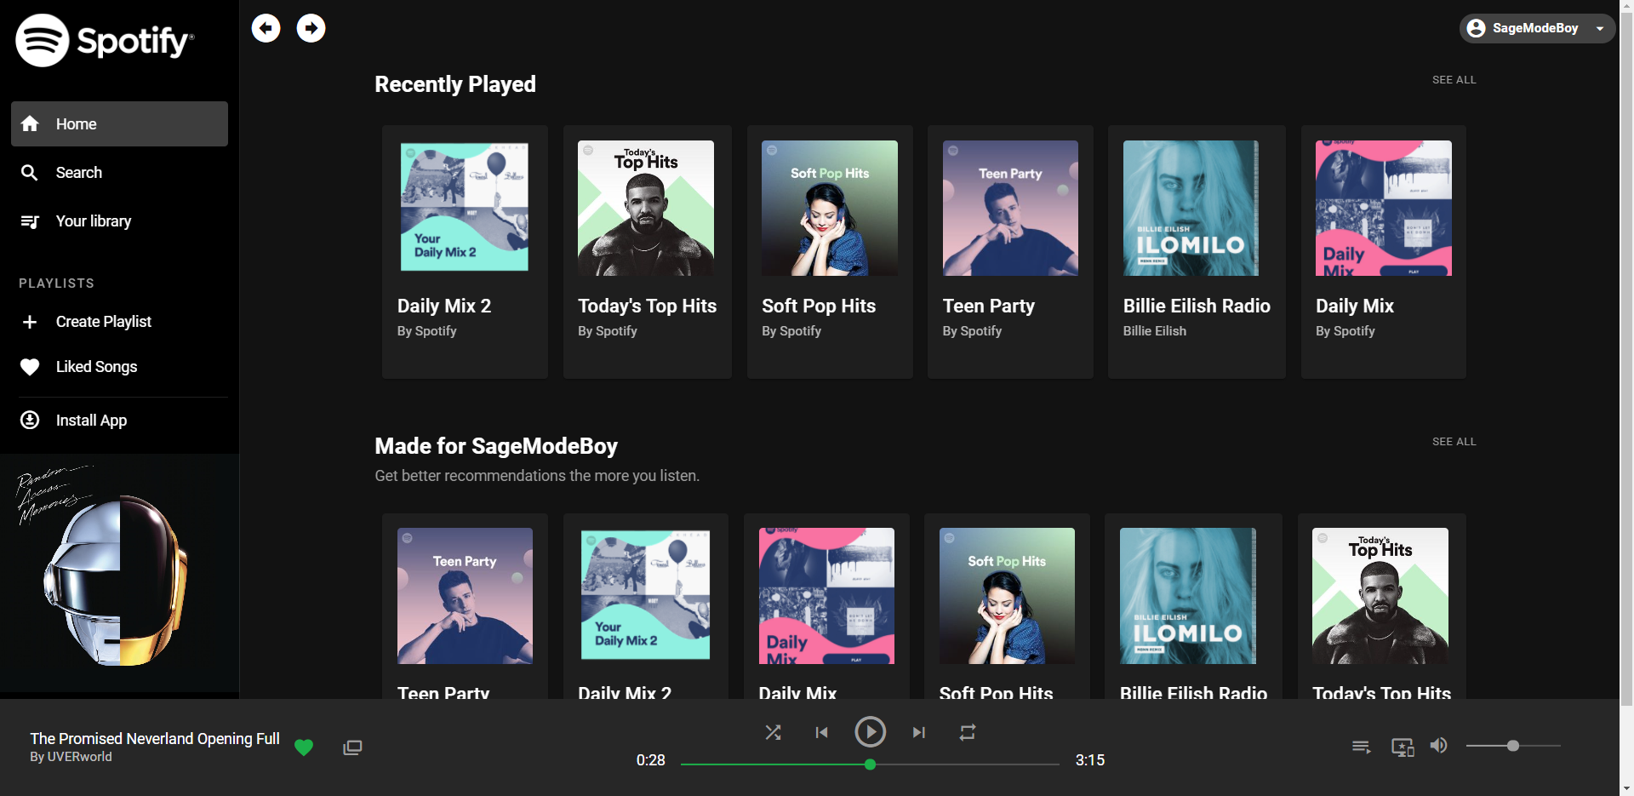
Task: Go back with the left arrow button
Action: pyautogui.click(x=266, y=28)
